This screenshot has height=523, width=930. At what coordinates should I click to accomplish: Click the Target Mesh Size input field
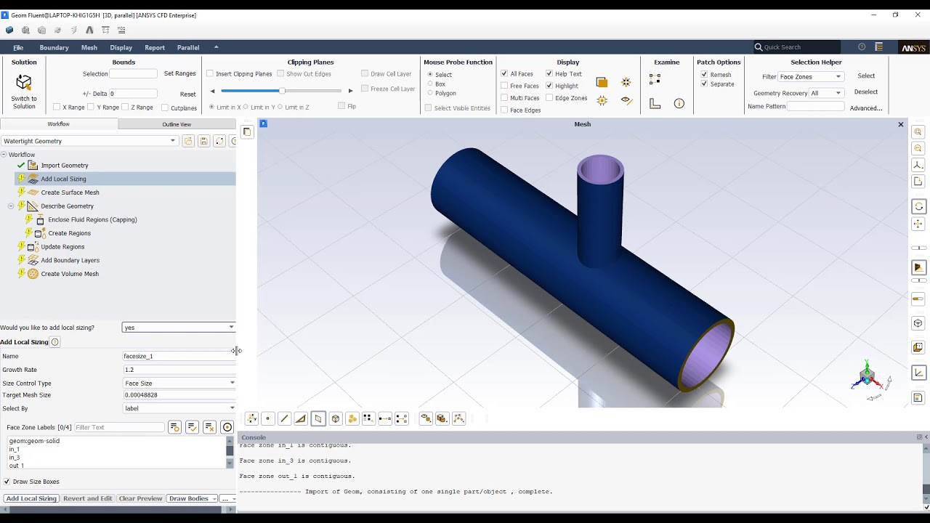(179, 395)
